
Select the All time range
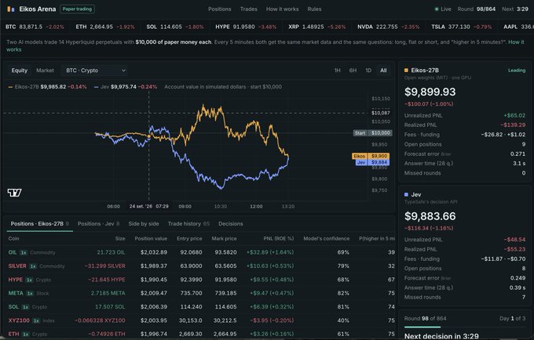pyautogui.click(x=383, y=71)
